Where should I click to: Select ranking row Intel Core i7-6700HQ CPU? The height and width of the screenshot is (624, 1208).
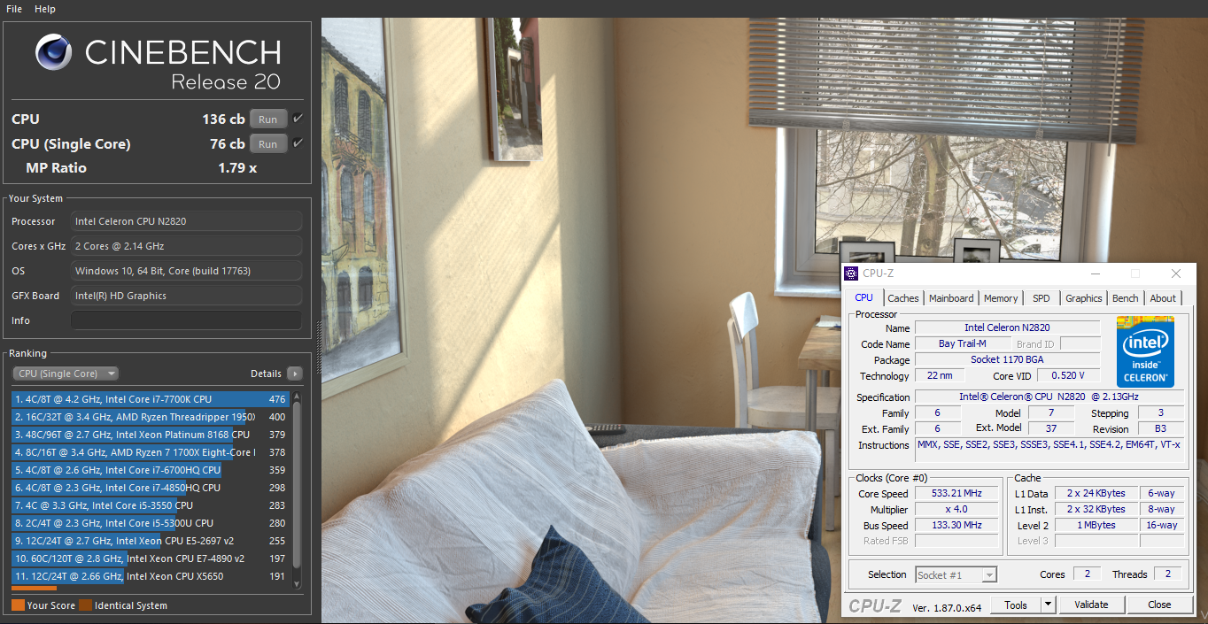point(151,470)
